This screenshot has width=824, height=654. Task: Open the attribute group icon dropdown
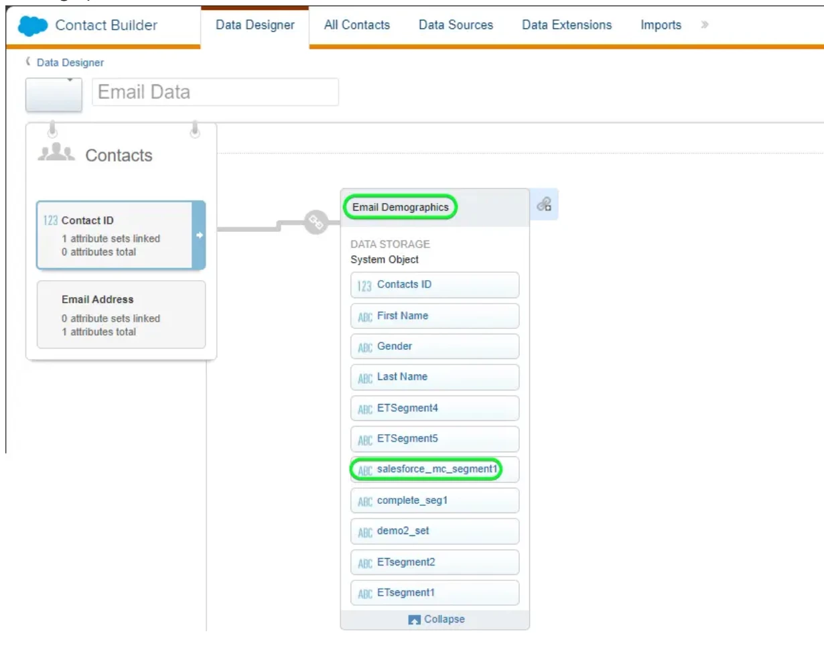[x=54, y=94]
